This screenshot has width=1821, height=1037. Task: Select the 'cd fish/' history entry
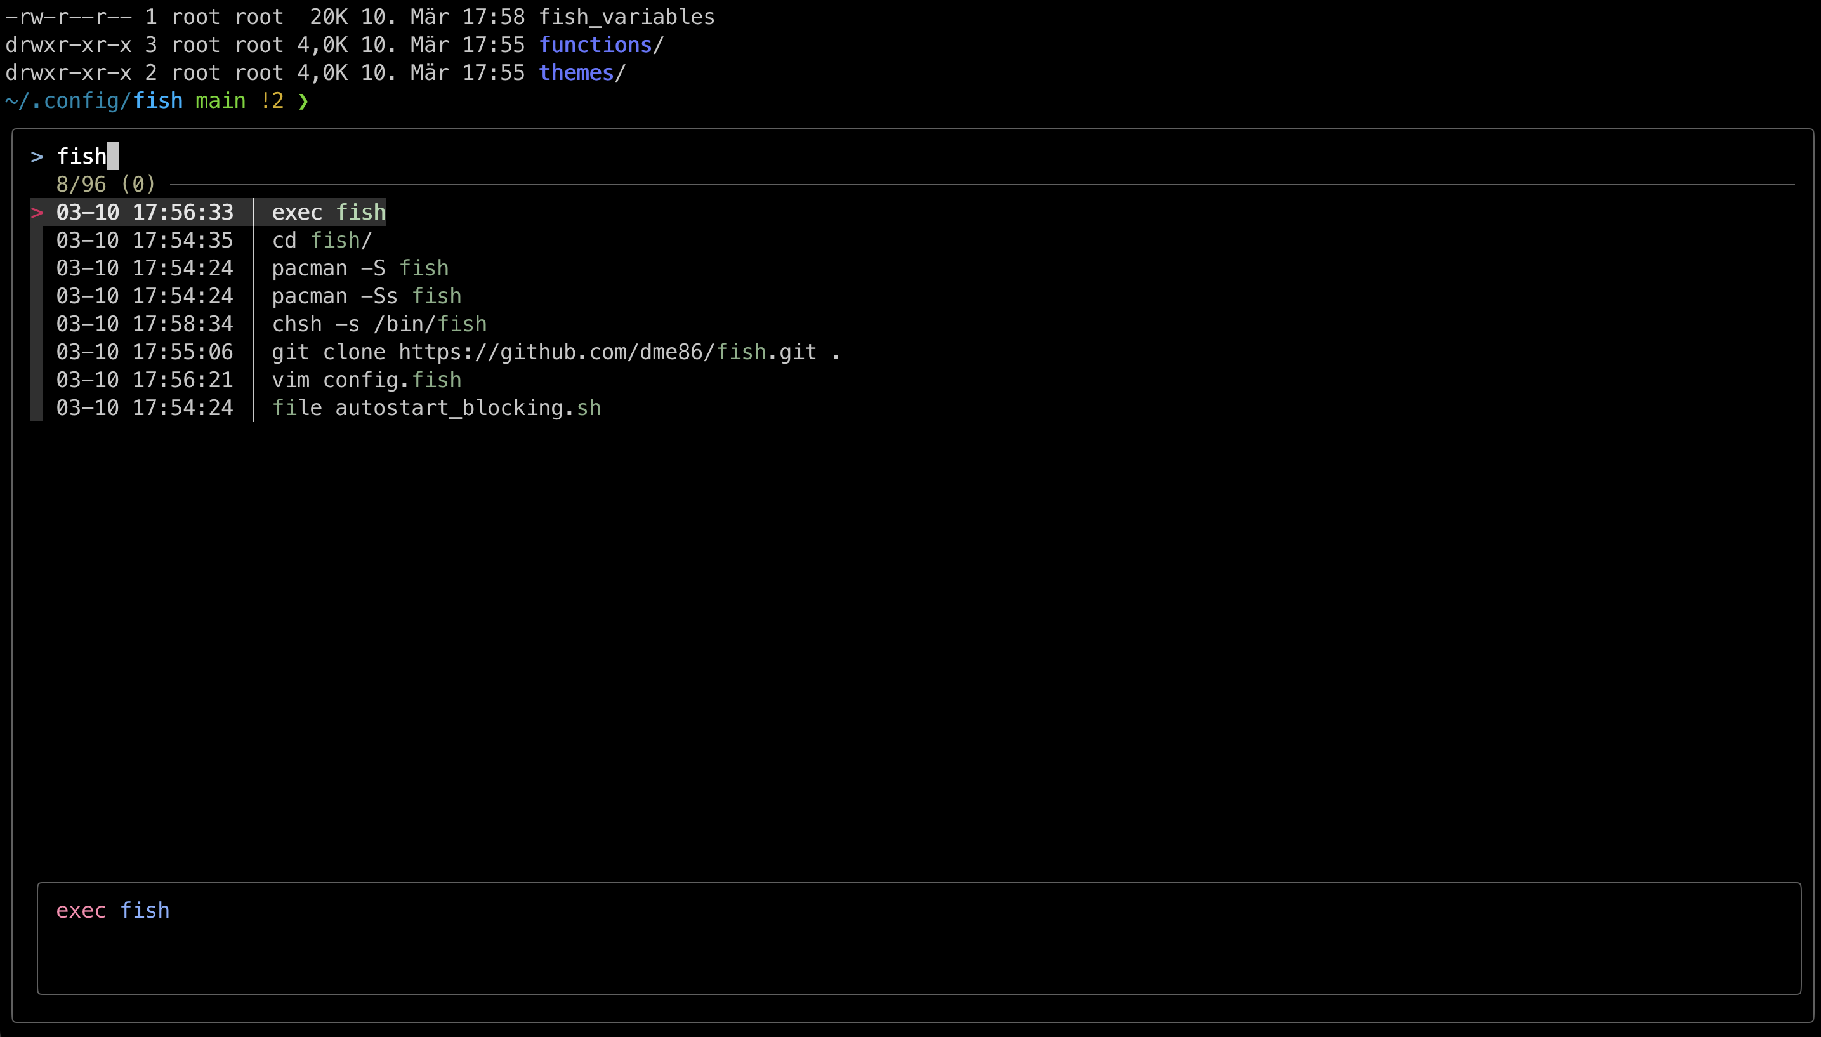pyautogui.click(x=322, y=240)
